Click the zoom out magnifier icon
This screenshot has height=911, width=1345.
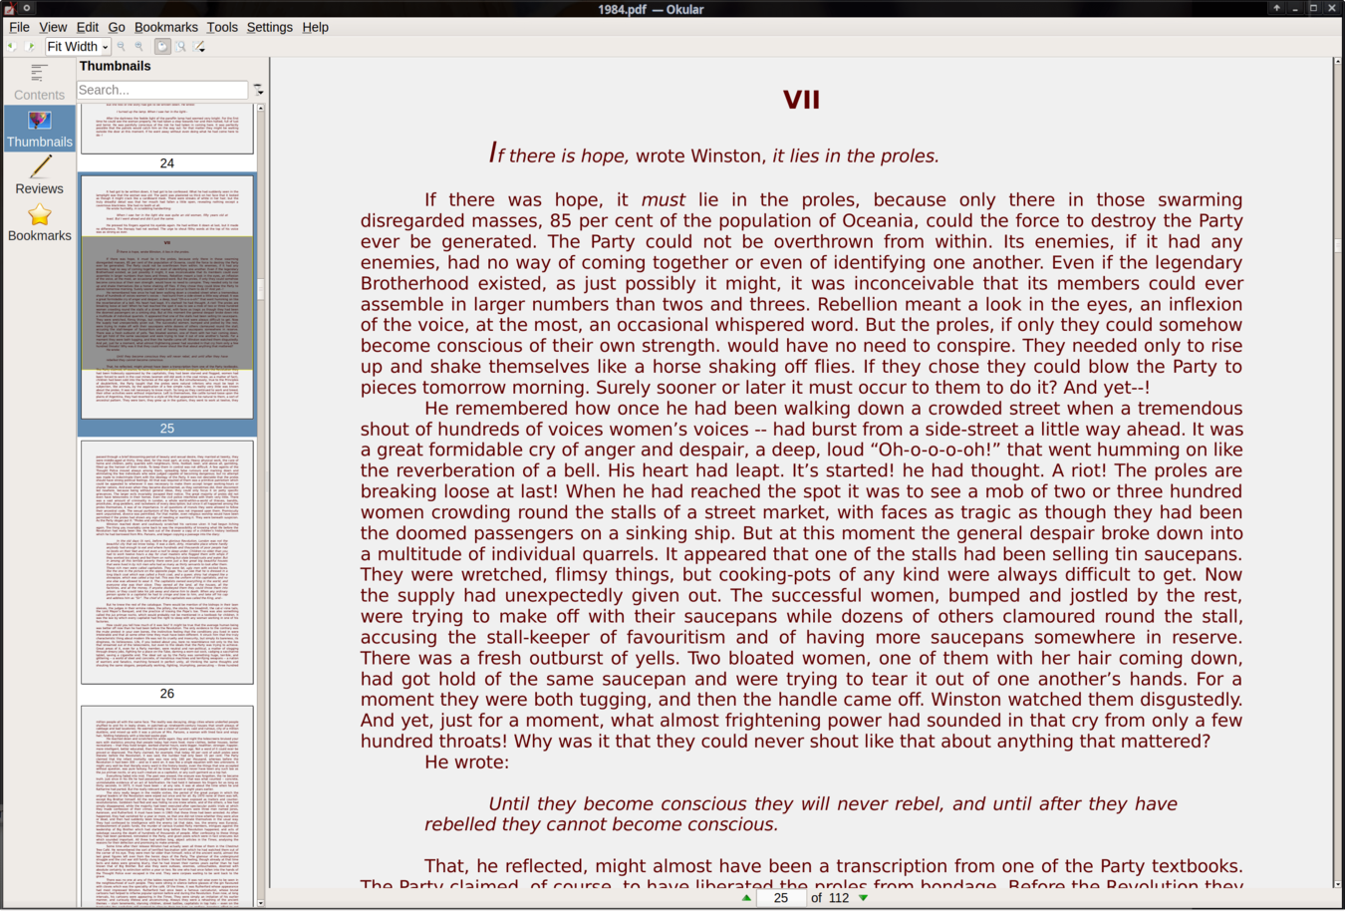[122, 46]
